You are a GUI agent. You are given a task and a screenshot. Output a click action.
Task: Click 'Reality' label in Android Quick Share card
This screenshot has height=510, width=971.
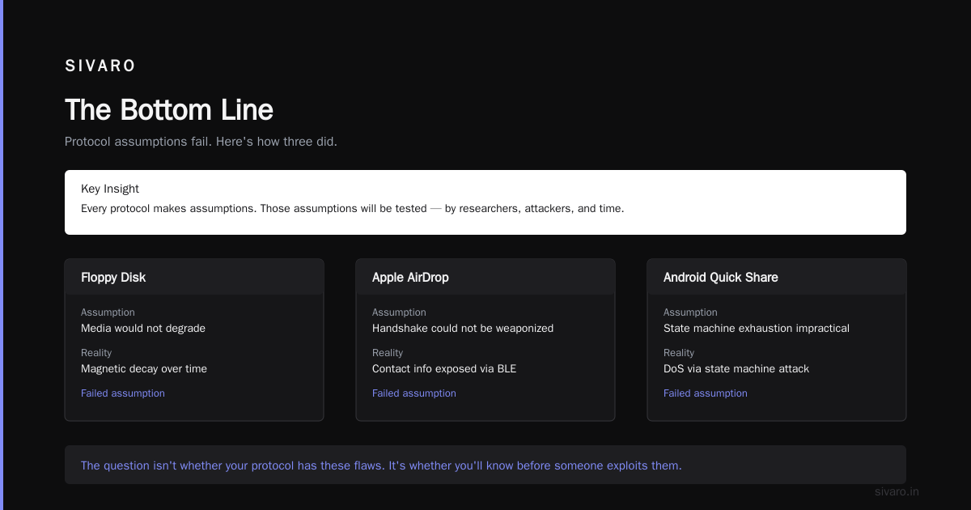pos(679,353)
